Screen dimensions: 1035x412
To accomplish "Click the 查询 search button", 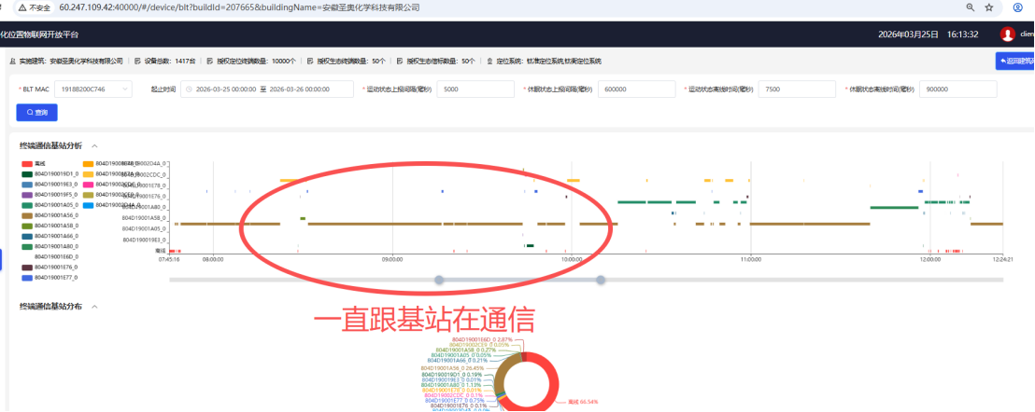I will click(37, 113).
